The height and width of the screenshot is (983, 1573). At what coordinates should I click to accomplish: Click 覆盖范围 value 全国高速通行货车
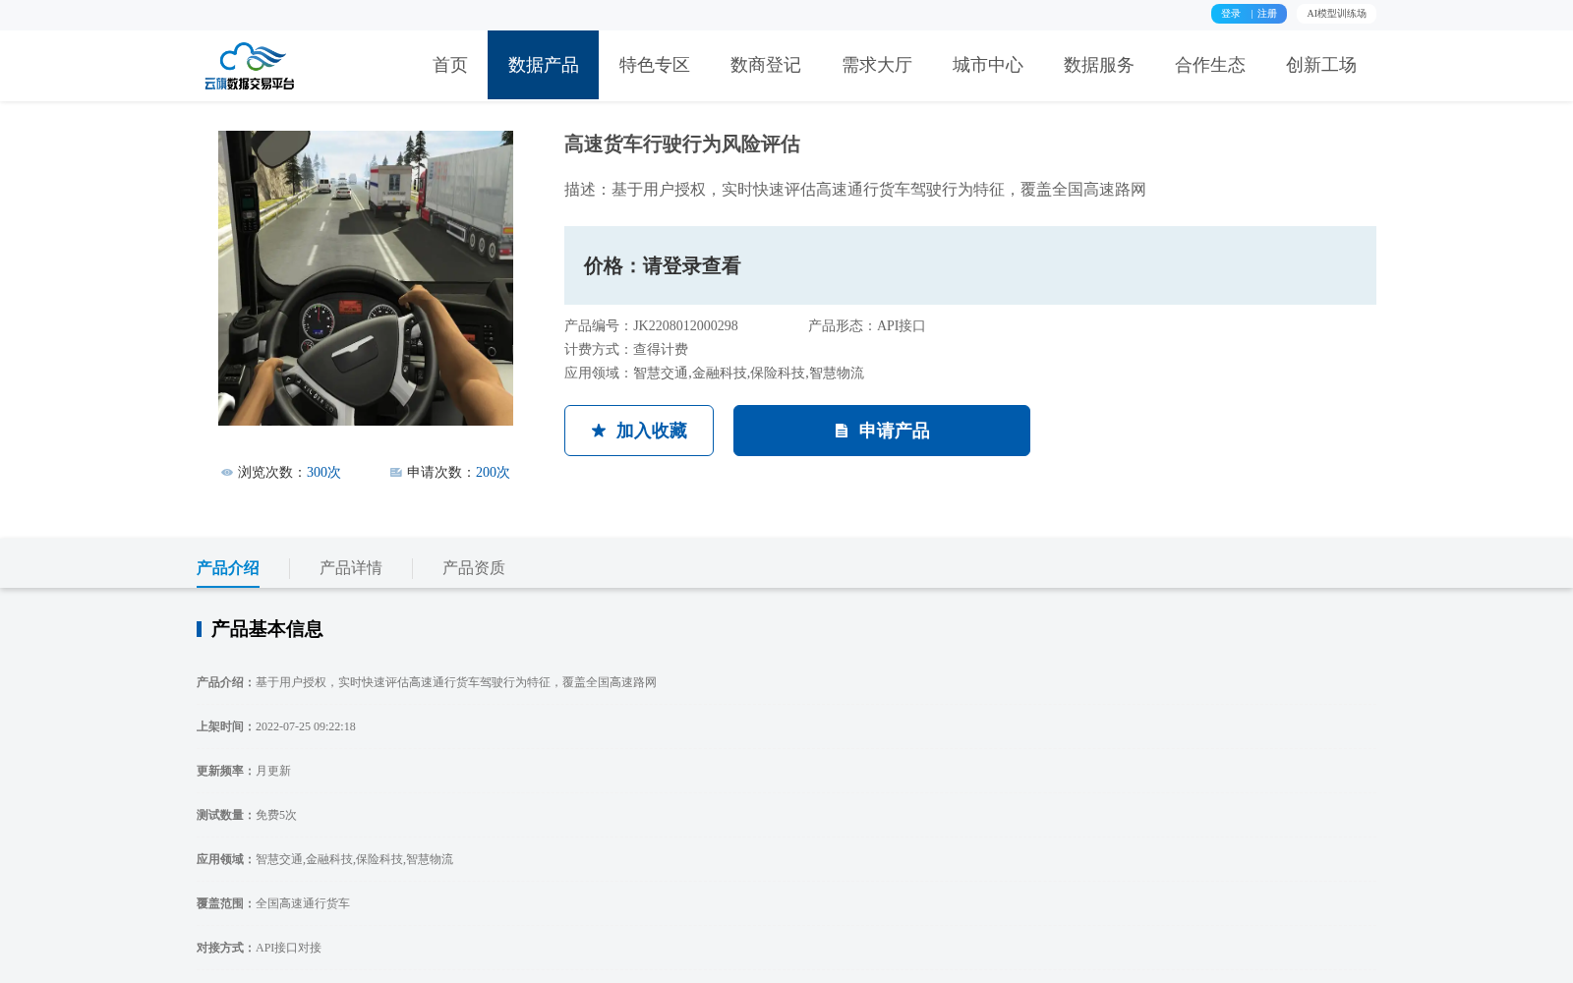(303, 903)
